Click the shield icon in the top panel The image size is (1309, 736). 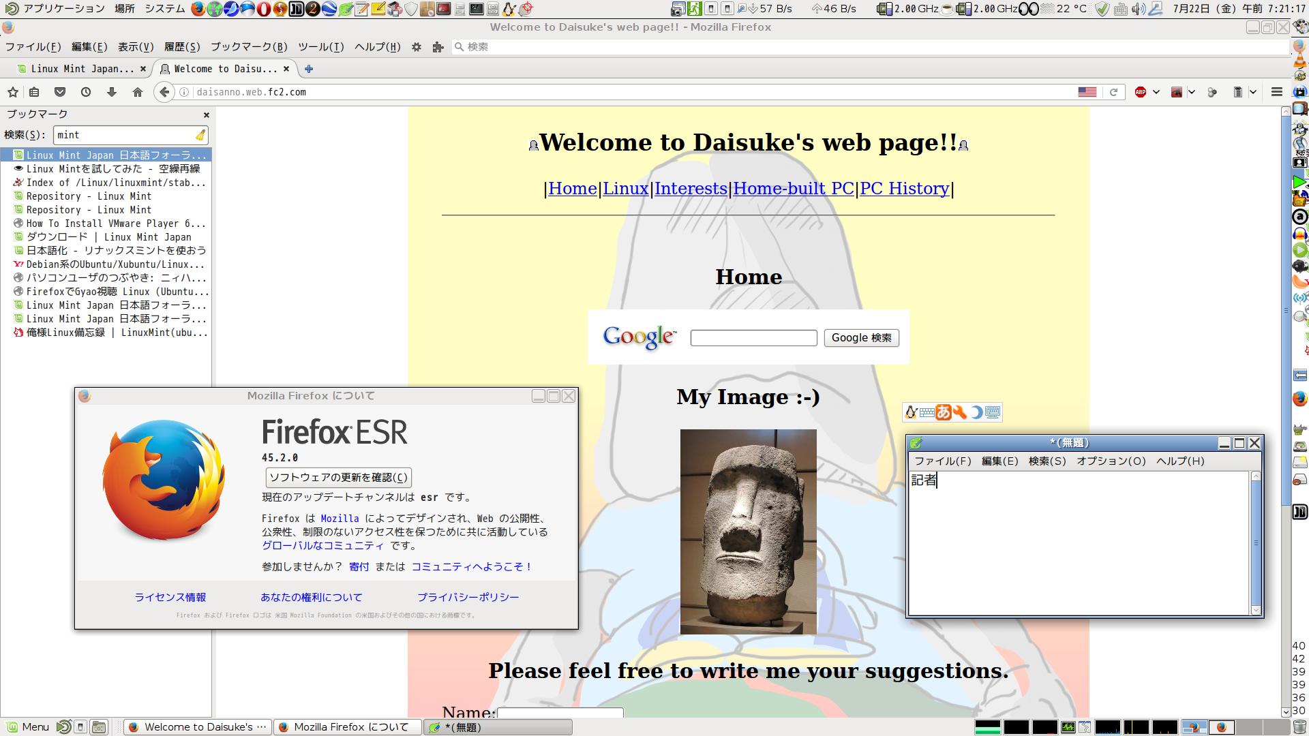(x=411, y=9)
